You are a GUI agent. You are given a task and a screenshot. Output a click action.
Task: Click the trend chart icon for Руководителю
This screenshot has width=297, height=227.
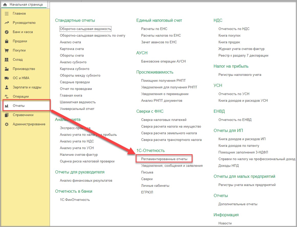click(x=7, y=23)
